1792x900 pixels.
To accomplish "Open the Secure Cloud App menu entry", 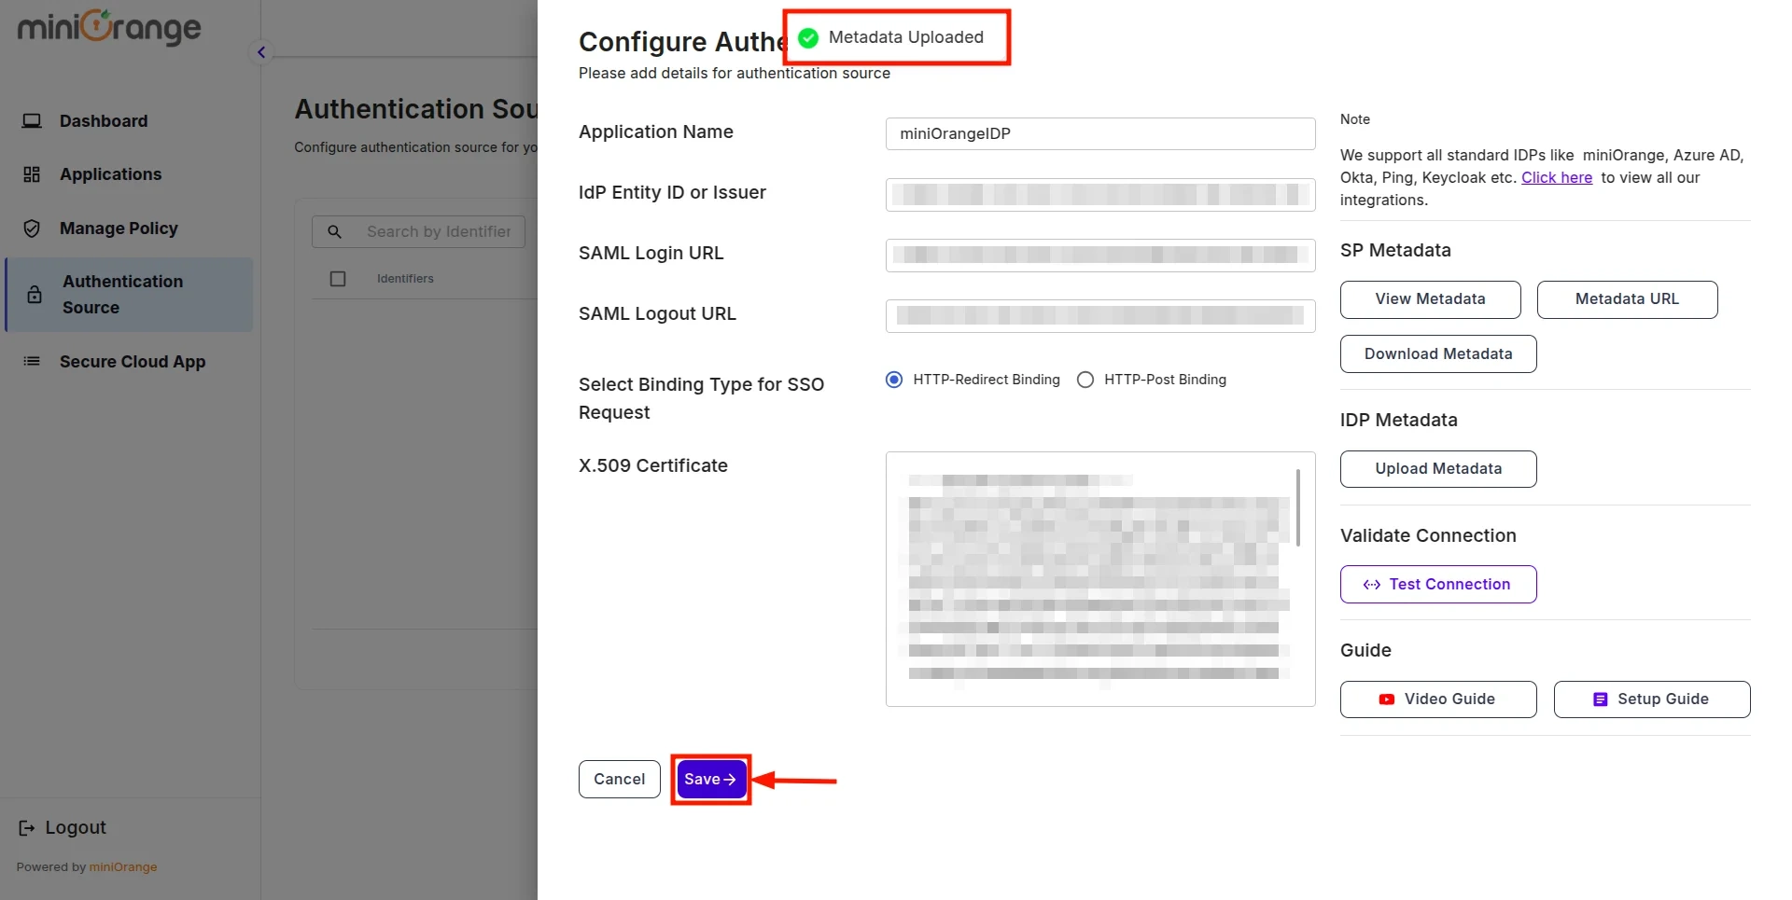I will pos(131,361).
